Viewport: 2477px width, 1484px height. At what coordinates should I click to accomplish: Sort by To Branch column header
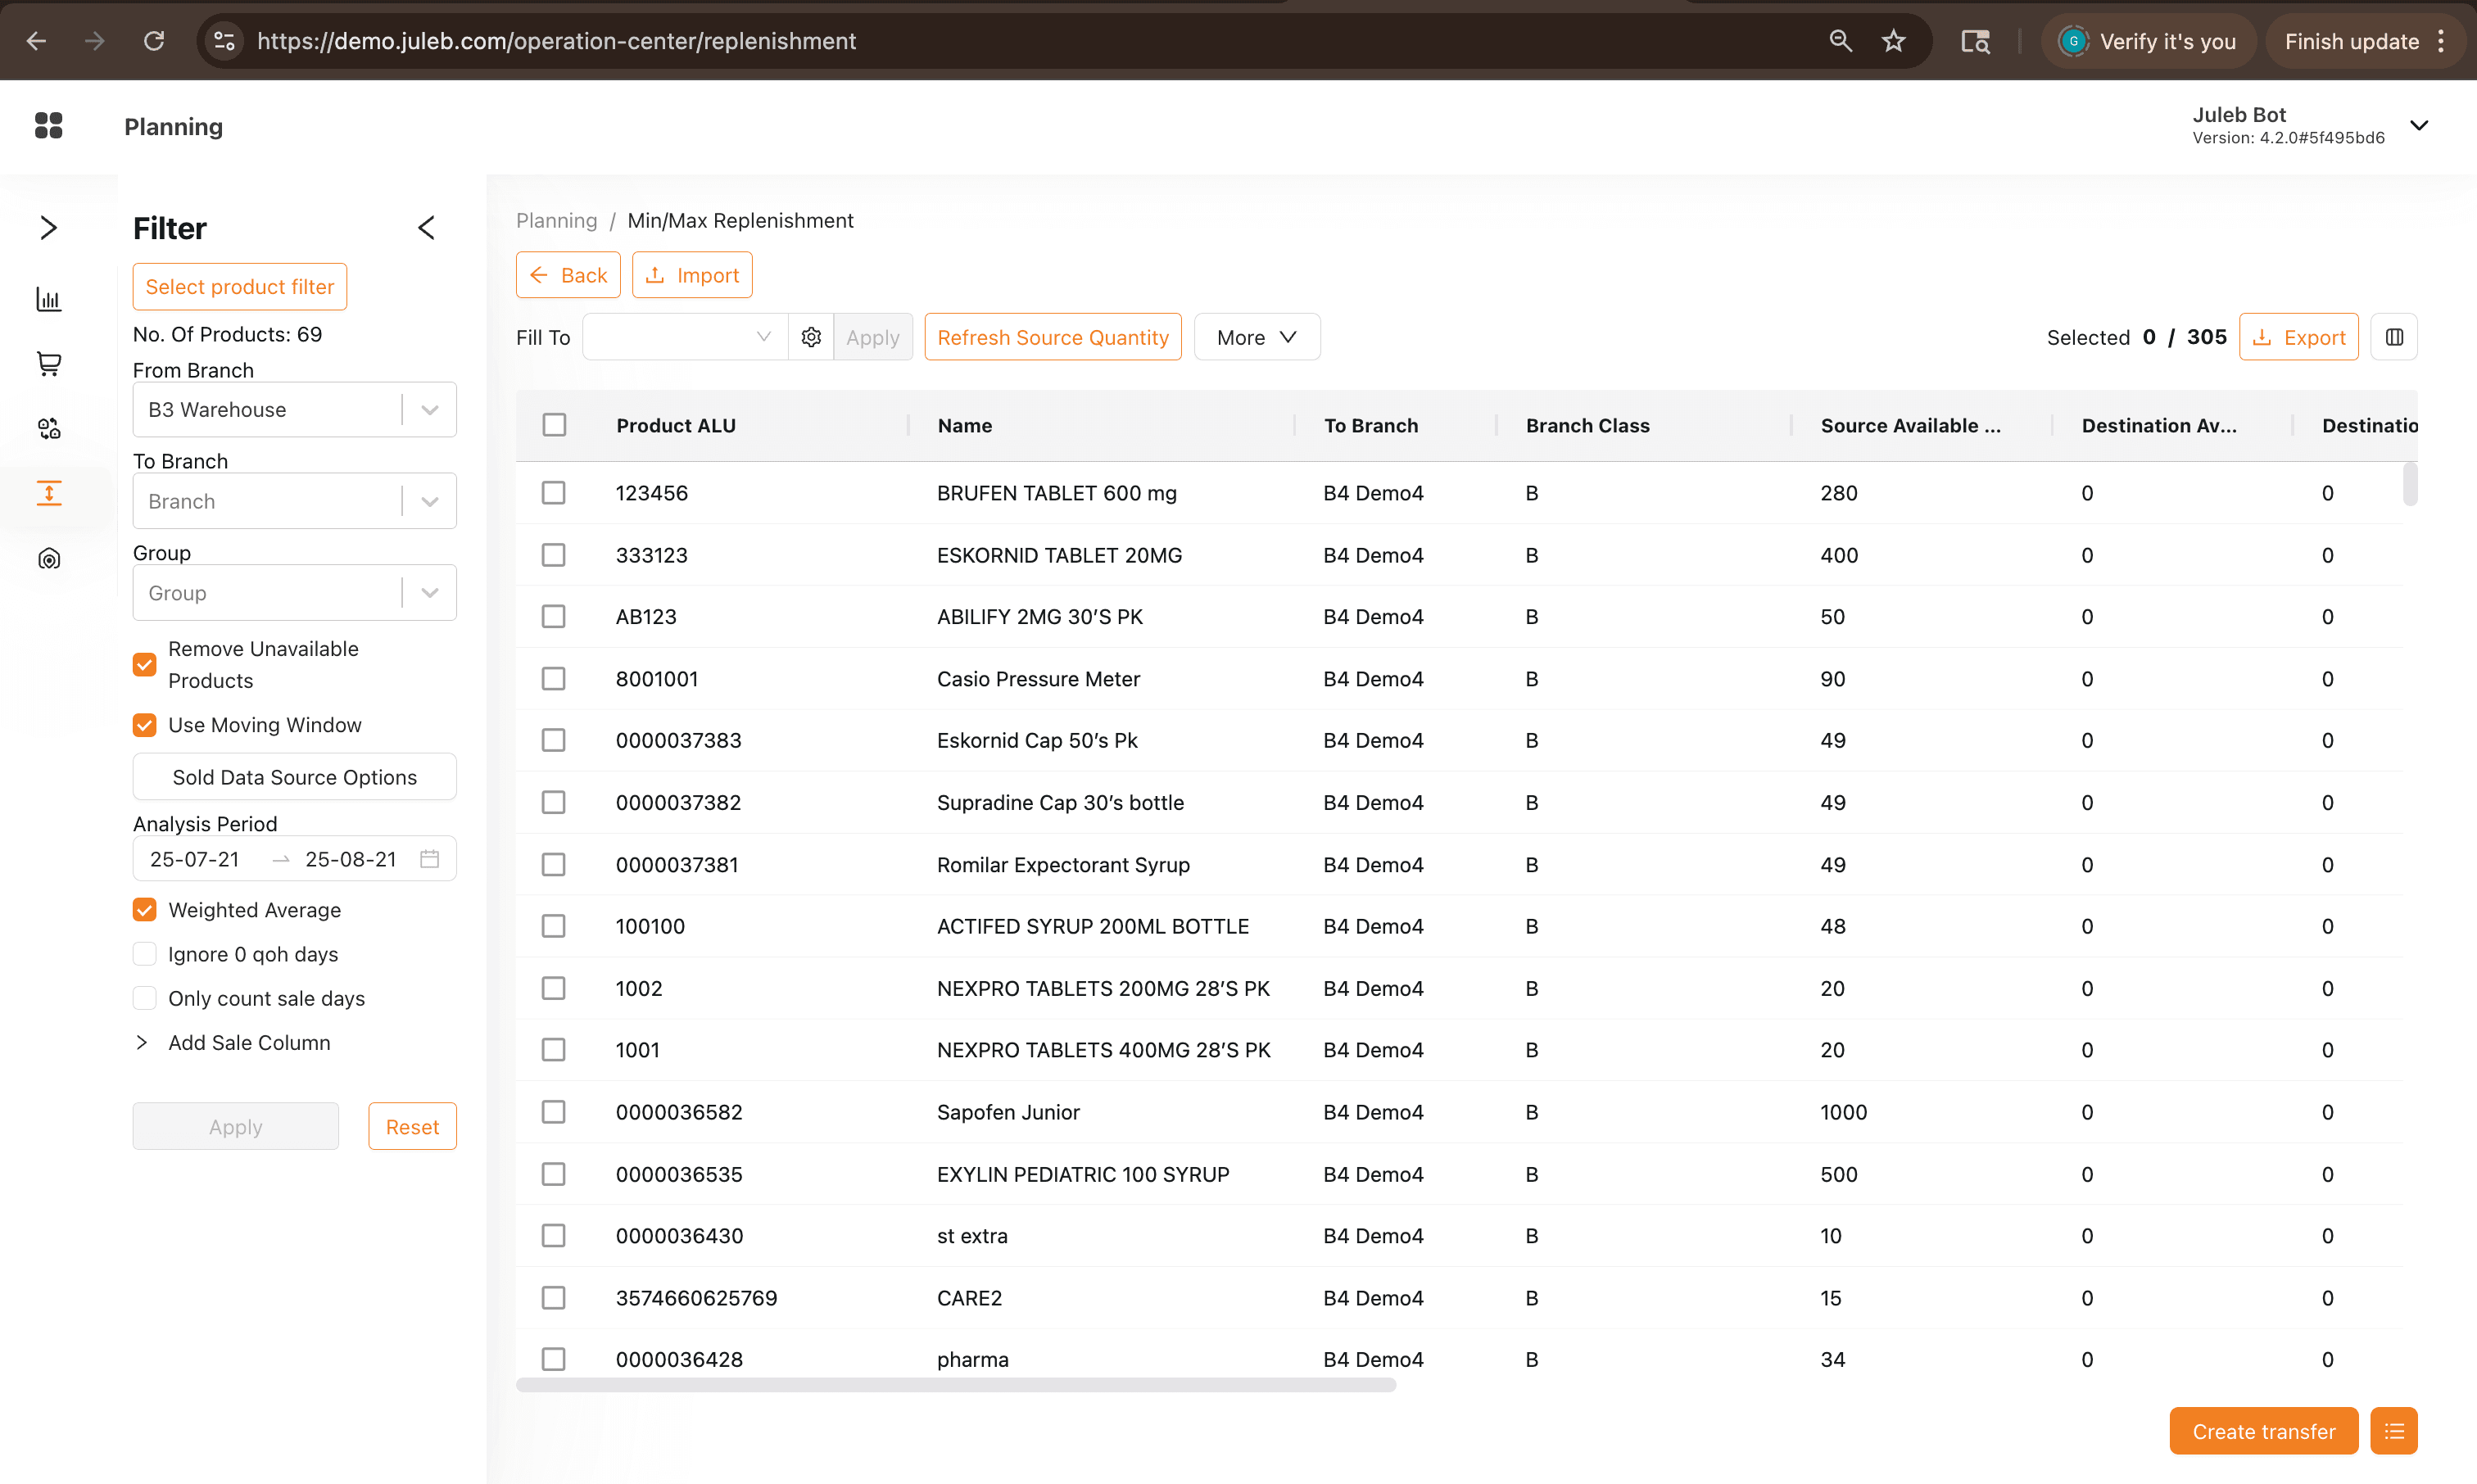[1371, 425]
